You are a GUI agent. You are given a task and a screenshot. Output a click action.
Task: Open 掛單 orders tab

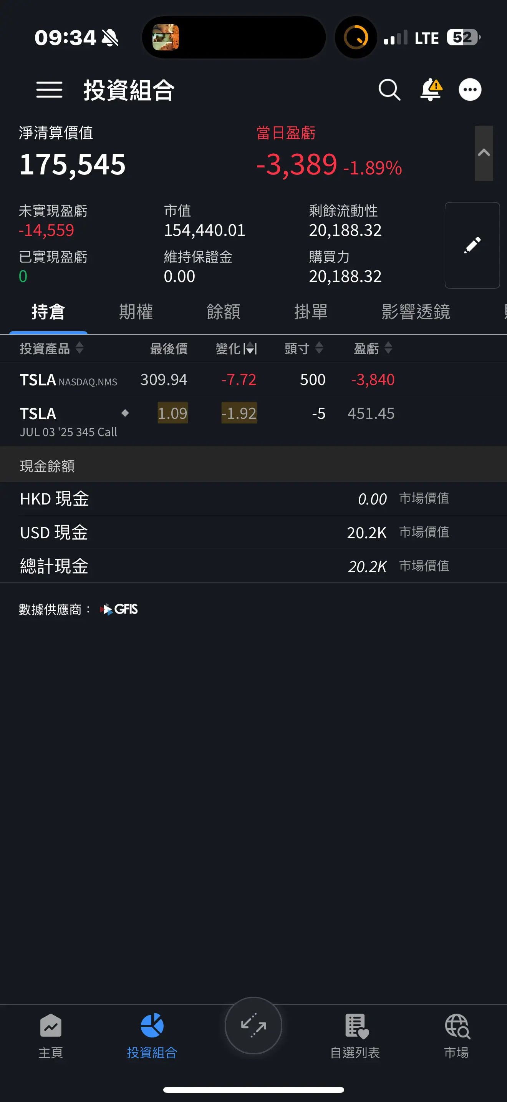[x=311, y=312]
